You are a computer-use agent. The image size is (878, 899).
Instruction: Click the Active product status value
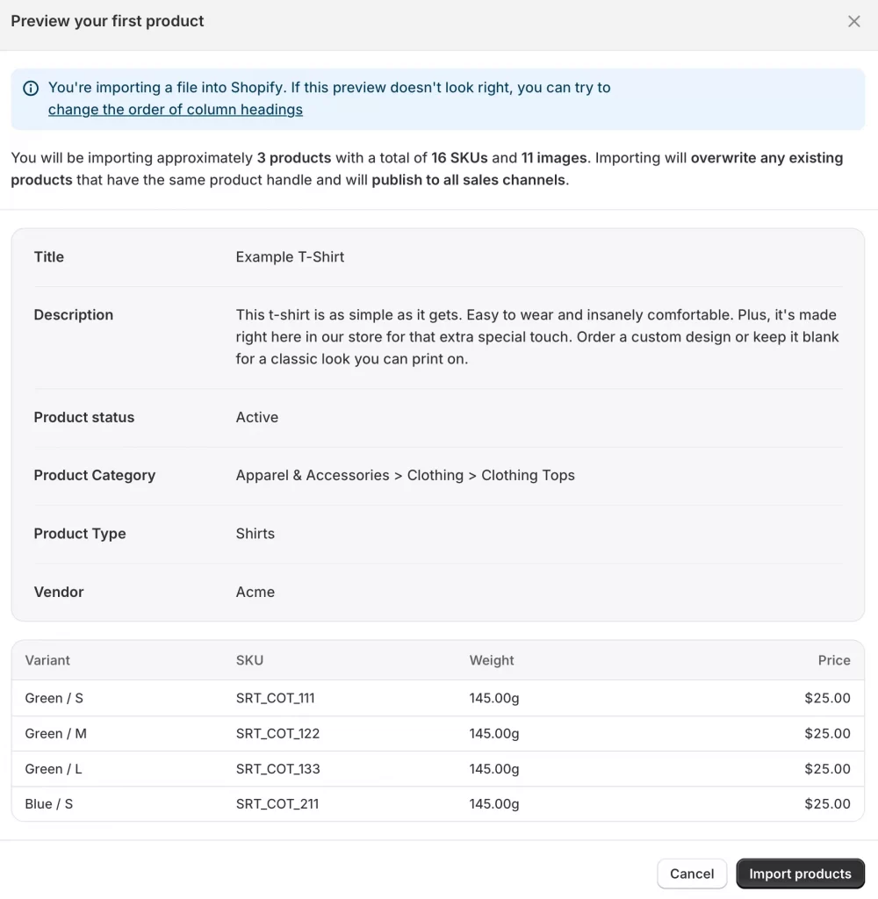tap(256, 417)
